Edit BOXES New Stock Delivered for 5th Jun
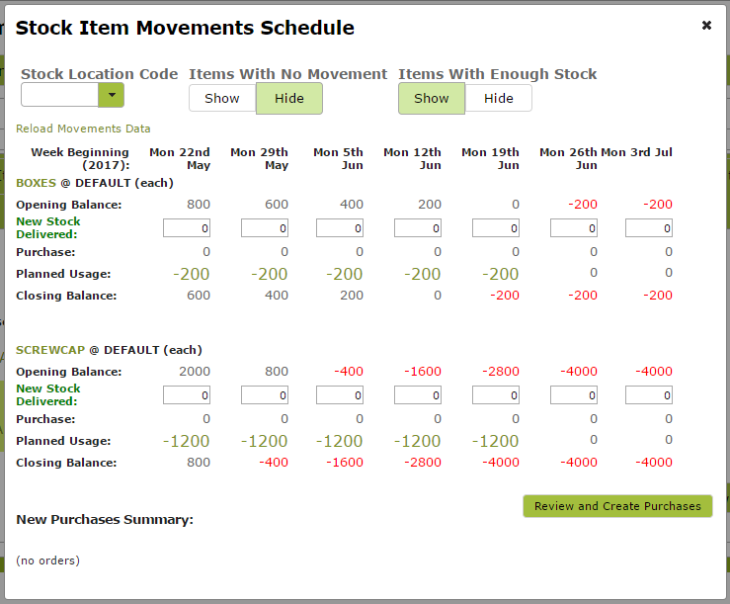This screenshot has height=604, width=730. (x=340, y=228)
